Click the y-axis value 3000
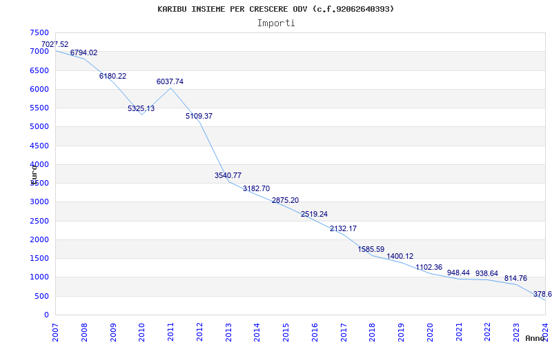This screenshot has width=552, height=345. point(39,202)
